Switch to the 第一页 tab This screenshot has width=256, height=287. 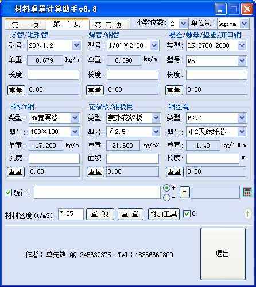click(x=26, y=25)
